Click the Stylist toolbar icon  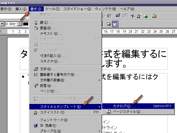(139, 16)
